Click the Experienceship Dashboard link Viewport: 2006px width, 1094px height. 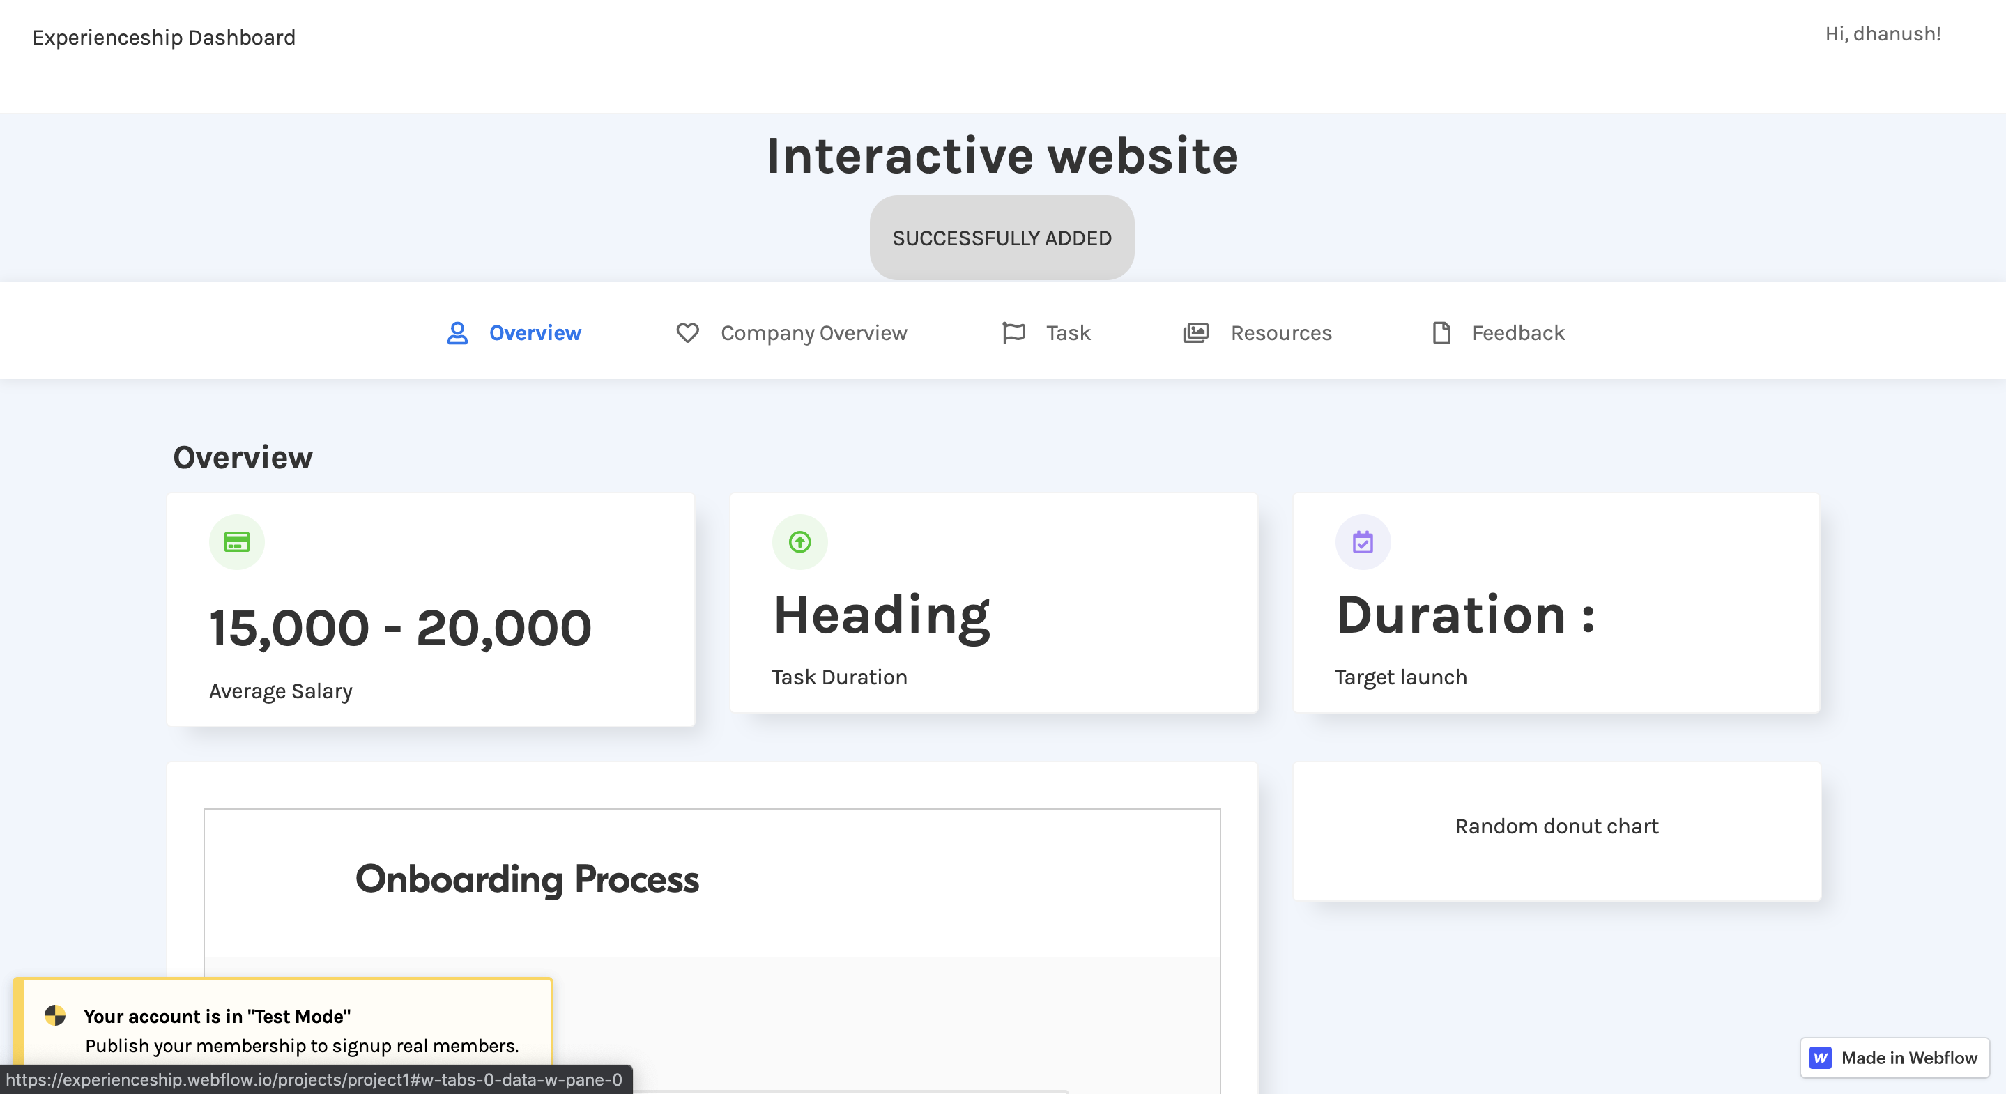164,38
